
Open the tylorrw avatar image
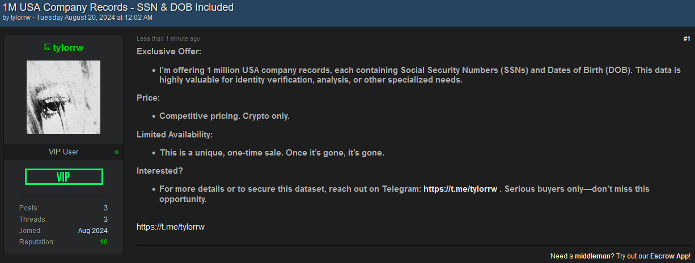coord(63,97)
